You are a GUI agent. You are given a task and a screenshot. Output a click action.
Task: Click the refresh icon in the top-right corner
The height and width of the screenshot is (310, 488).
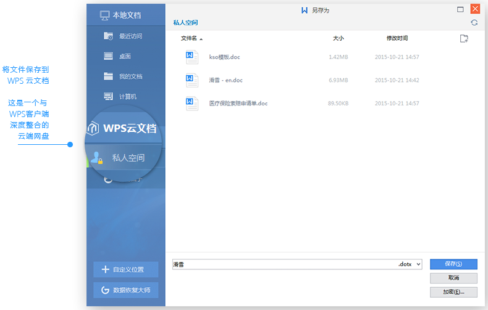pos(474,23)
